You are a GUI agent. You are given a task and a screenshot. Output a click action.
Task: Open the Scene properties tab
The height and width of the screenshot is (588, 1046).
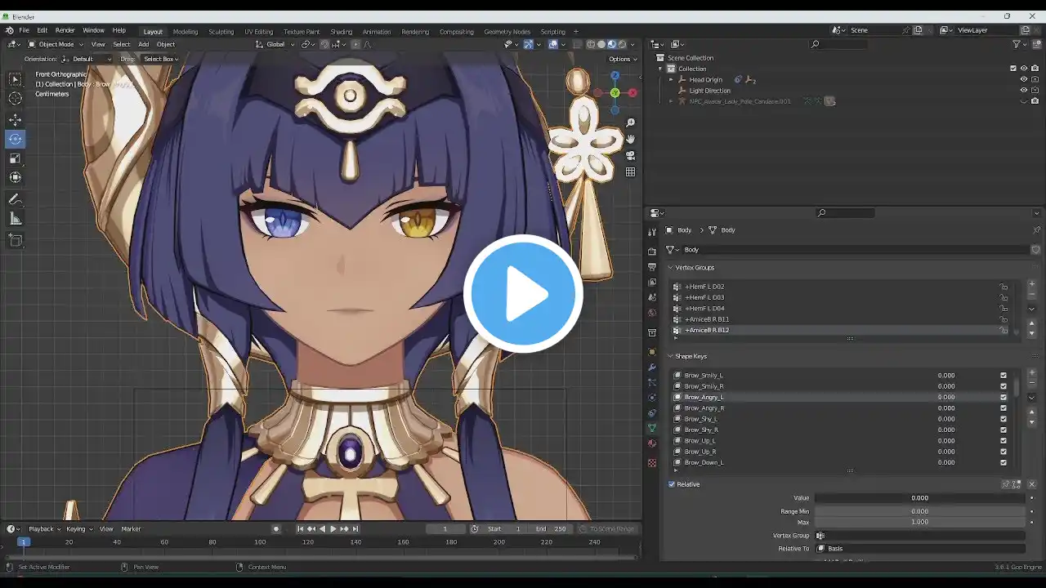652,297
